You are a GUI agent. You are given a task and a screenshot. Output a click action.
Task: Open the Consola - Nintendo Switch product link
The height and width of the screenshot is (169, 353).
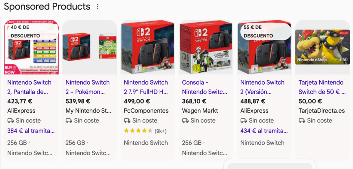(204, 87)
